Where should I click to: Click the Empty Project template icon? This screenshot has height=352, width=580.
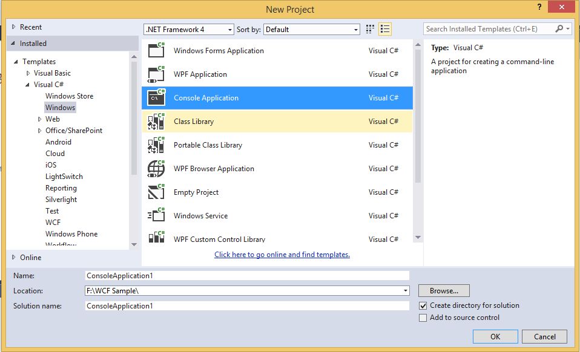point(156,192)
